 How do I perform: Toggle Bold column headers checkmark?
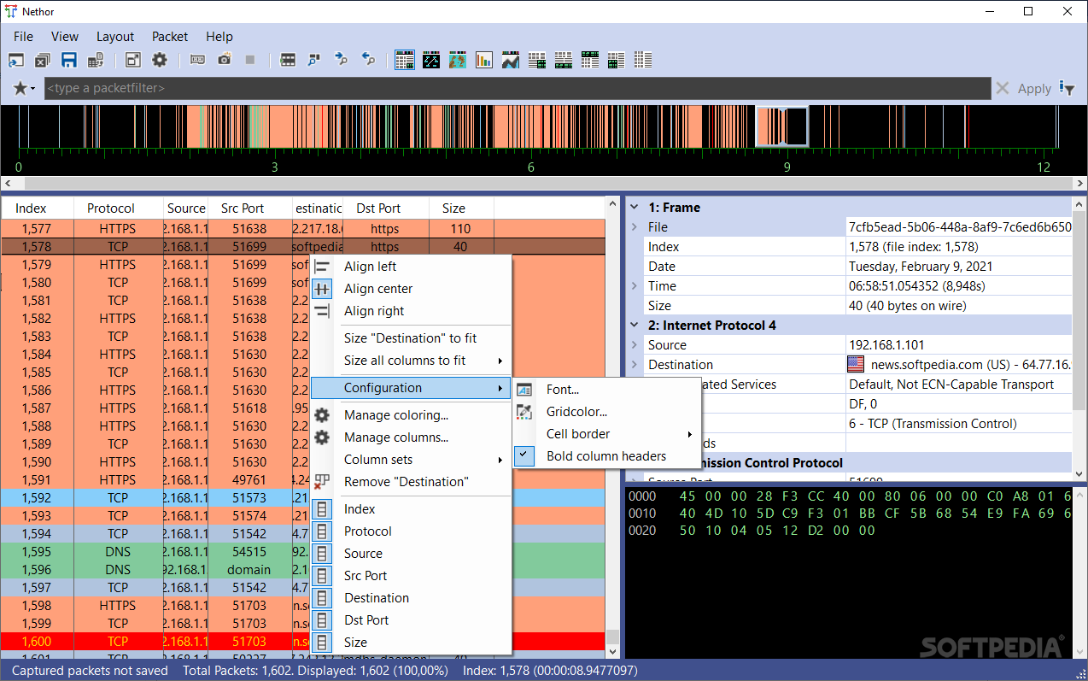(x=524, y=456)
